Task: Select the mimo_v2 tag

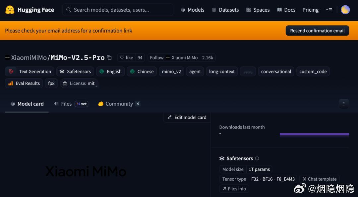Action: (x=171, y=72)
